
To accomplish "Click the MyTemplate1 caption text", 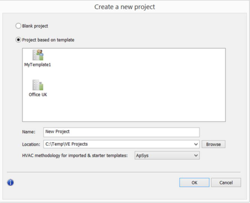I will pos(38,65).
